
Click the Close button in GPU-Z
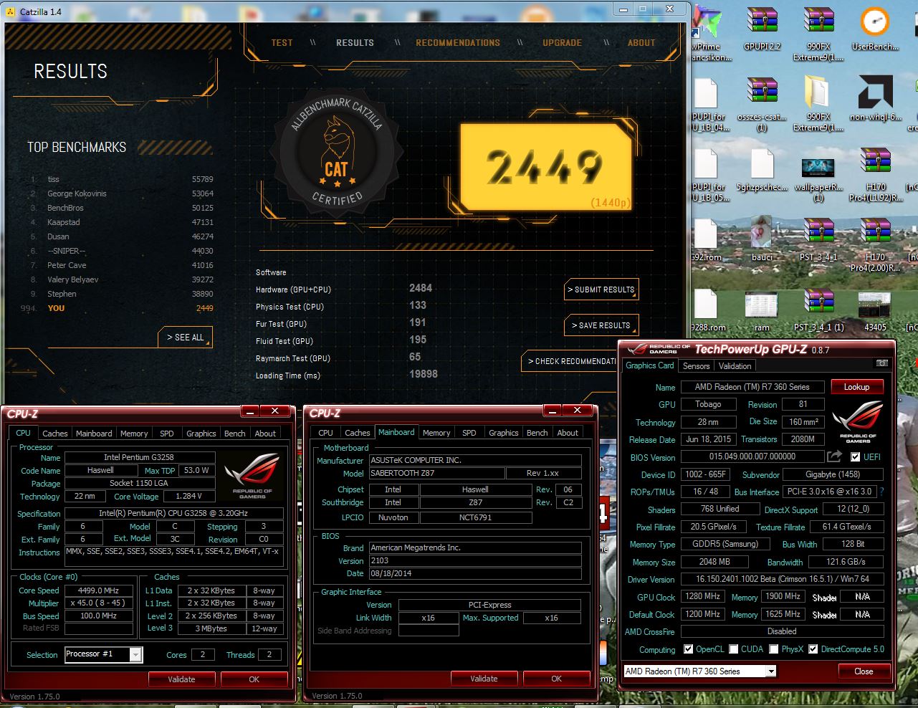pyautogui.click(x=864, y=671)
